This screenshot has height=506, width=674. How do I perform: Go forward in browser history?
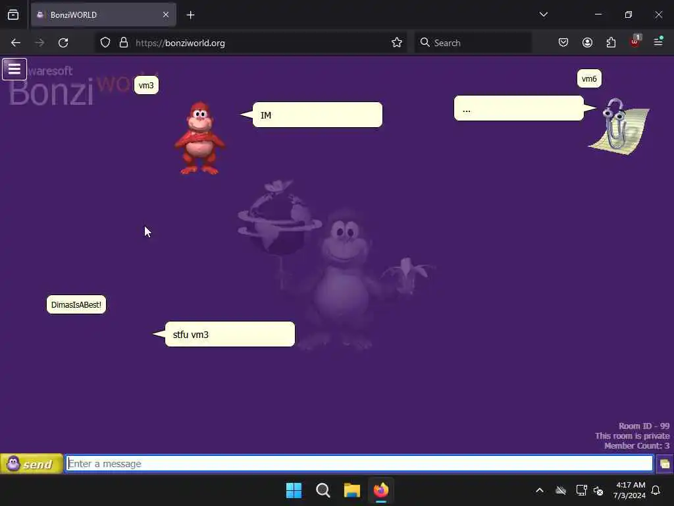click(x=39, y=43)
